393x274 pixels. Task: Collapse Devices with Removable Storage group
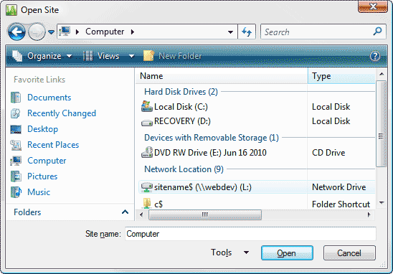coord(212,138)
